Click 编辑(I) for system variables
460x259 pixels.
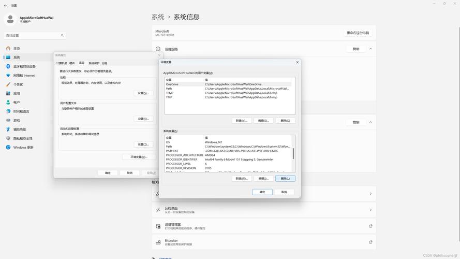point(263,179)
